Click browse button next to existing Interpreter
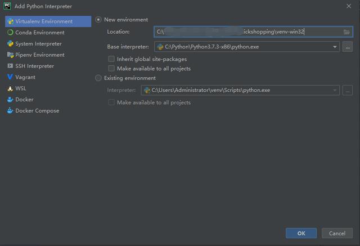 [x=348, y=90]
